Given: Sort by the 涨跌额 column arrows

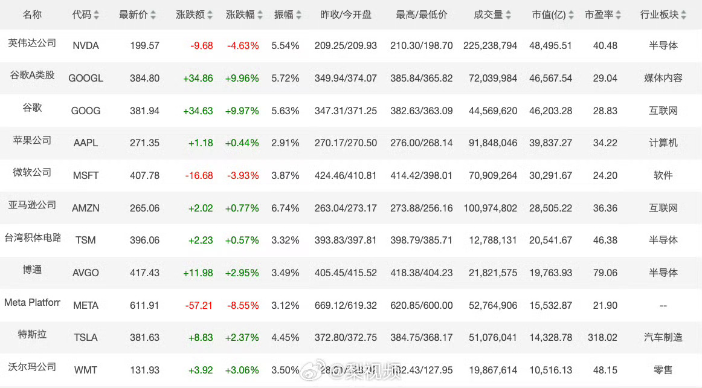Looking at the screenshot, I should click(210, 15).
